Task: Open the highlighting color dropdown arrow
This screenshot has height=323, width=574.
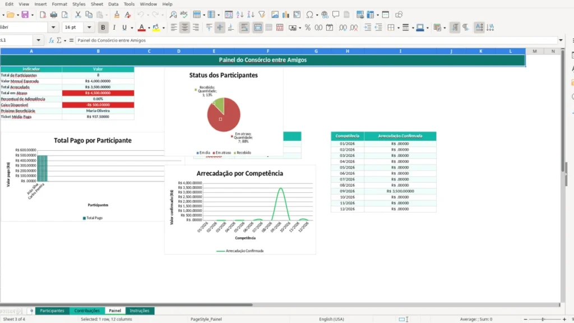Action: pos(164,28)
